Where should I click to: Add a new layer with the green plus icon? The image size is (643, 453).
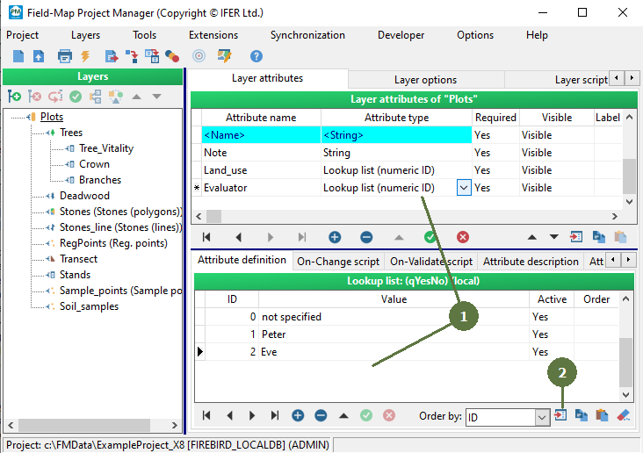14,97
